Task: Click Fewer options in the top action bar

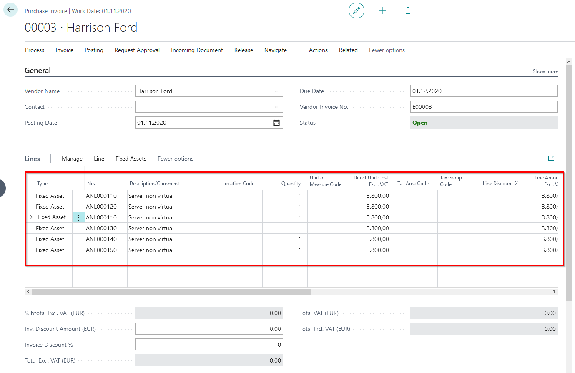Action: (387, 50)
